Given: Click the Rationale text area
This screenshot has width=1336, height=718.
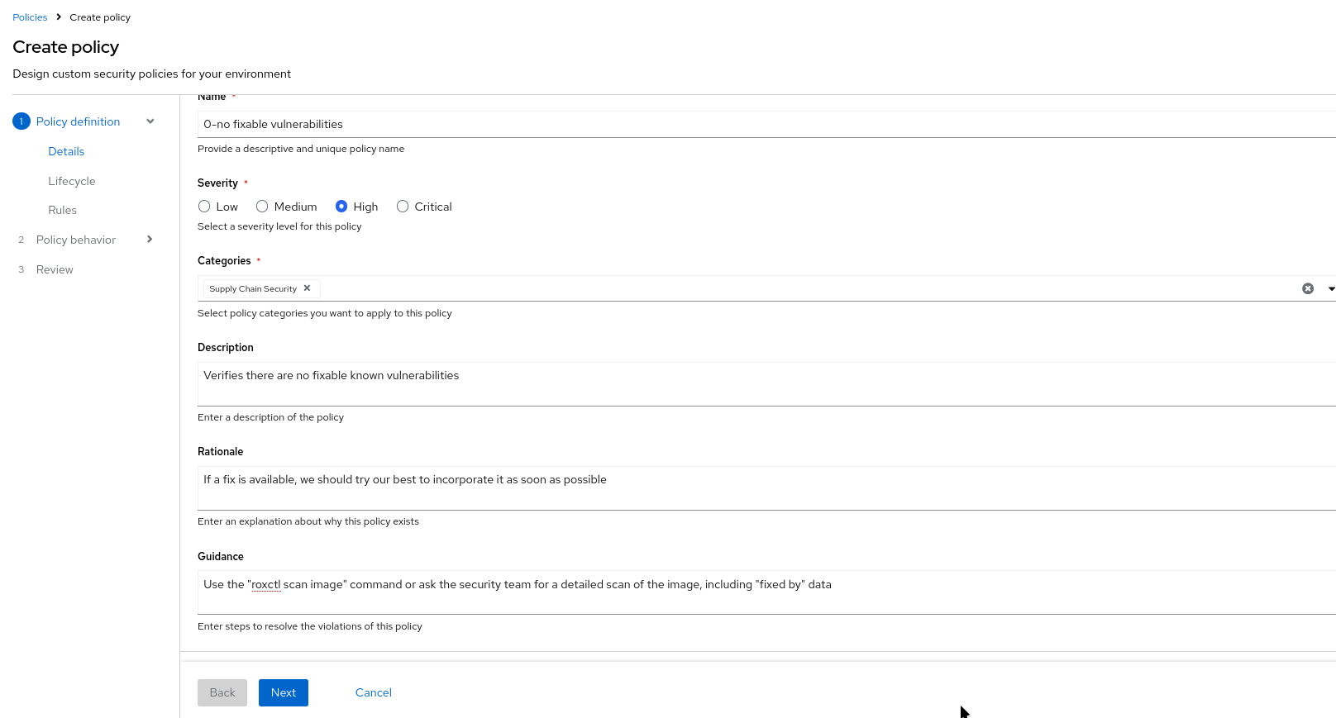Looking at the screenshot, I should coord(744,487).
